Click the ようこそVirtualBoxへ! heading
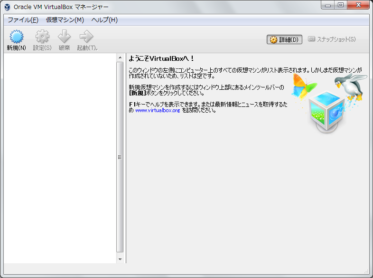The height and width of the screenshot is (278, 373). coord(161,58)
